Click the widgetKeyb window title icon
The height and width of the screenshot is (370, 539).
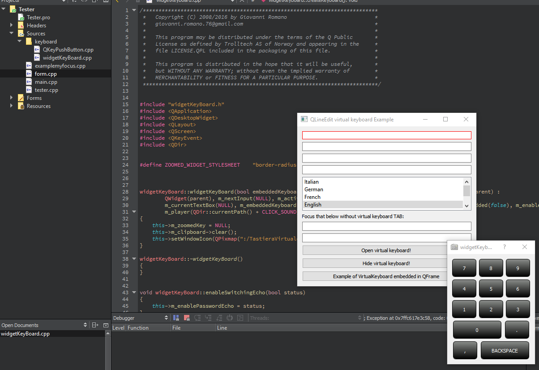pos(454,247)
